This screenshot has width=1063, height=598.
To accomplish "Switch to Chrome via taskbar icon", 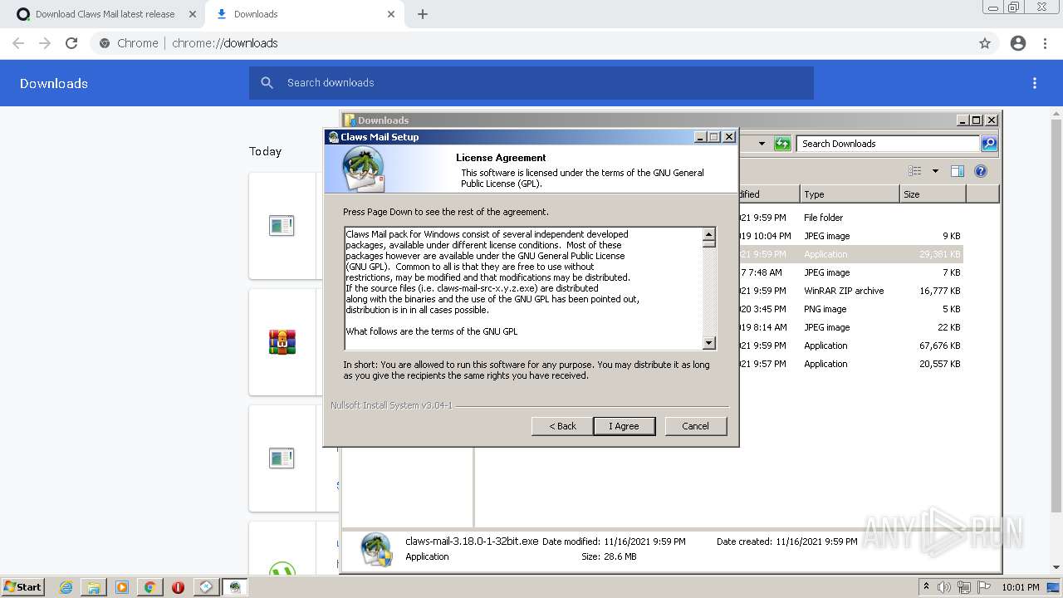I will click(x=149, y=587).
